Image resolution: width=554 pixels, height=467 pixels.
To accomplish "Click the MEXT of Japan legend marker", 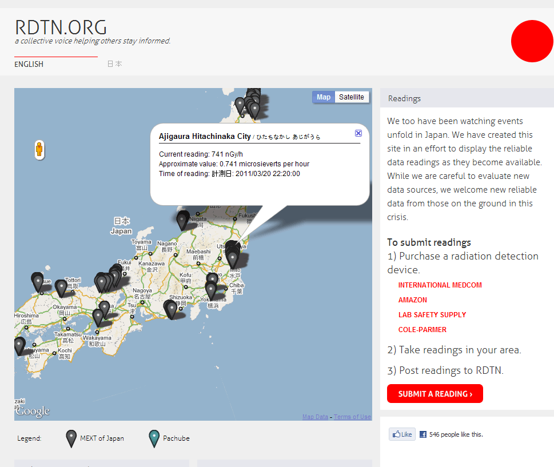I will point(71,438).
